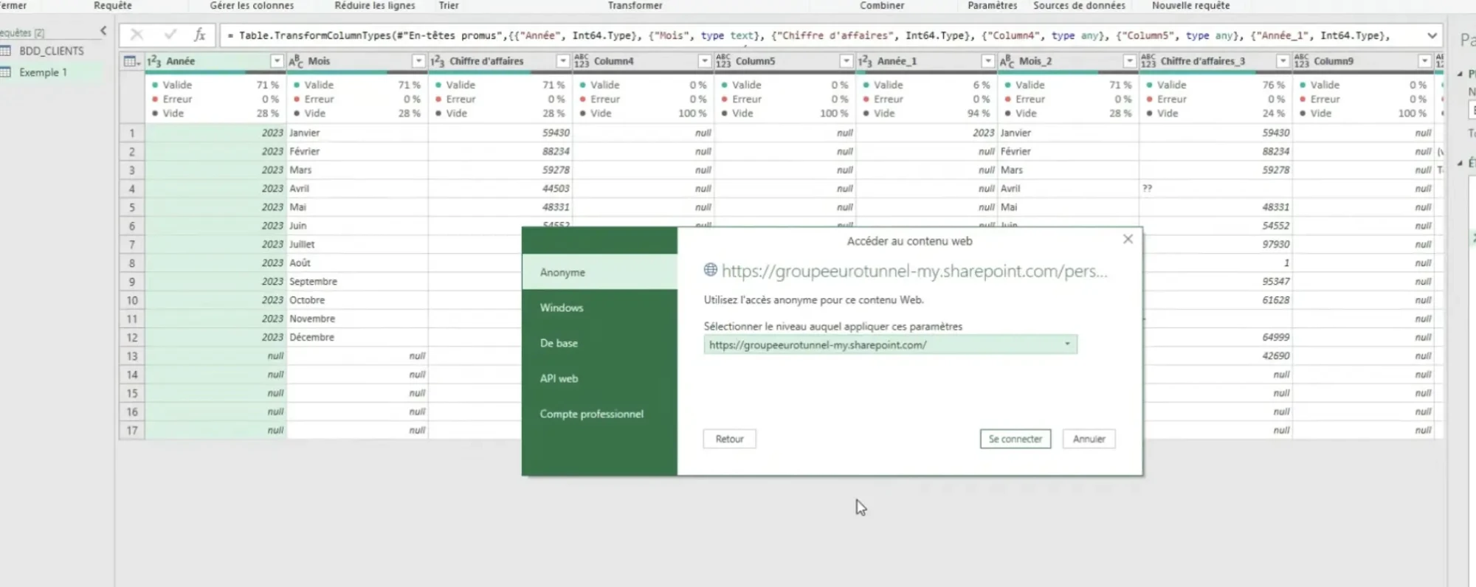
Task: Click the Annuler button
Action: [1089, 439]
